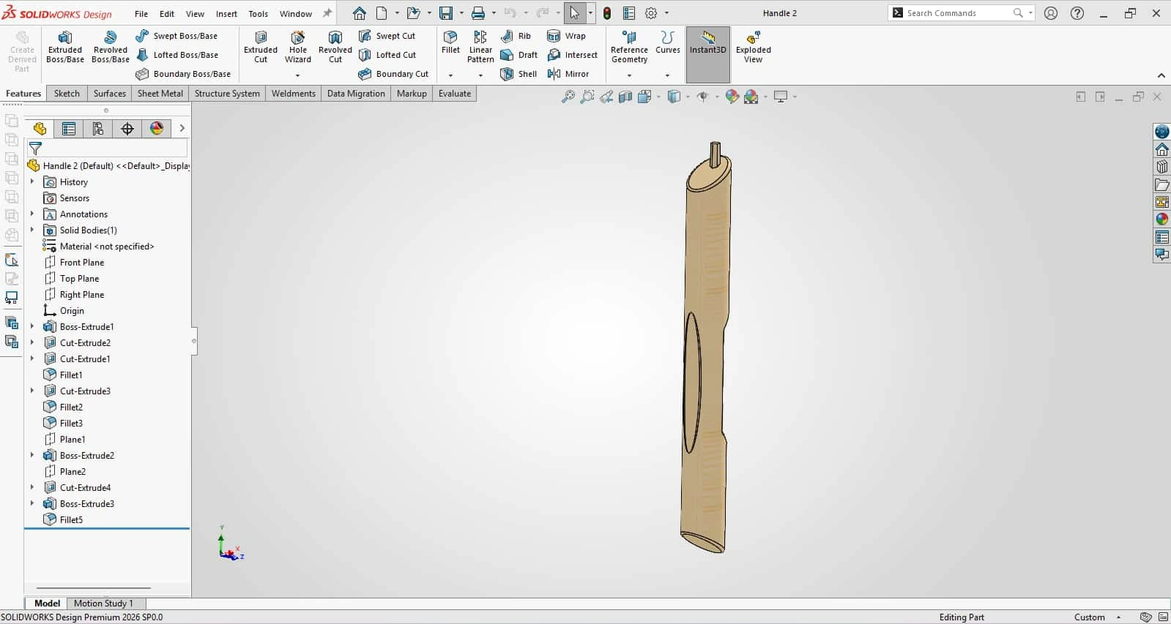The height and width of the screenshot is (624, 1171).
Task: Switch to the Evaluate tab
Action: pyautogui.click(x=455, y=94)
